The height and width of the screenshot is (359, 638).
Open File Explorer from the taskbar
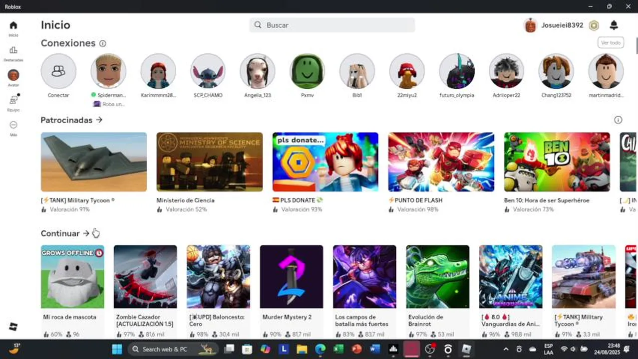click(302, 349)
